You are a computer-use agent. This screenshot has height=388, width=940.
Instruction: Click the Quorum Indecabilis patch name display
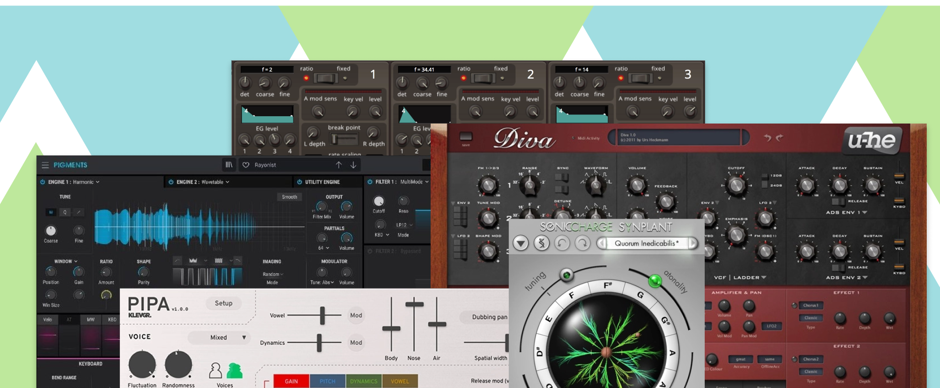click(647, 243)
